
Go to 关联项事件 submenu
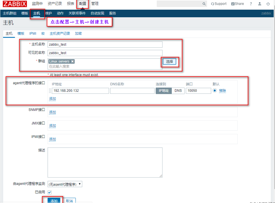coord(77,13)
